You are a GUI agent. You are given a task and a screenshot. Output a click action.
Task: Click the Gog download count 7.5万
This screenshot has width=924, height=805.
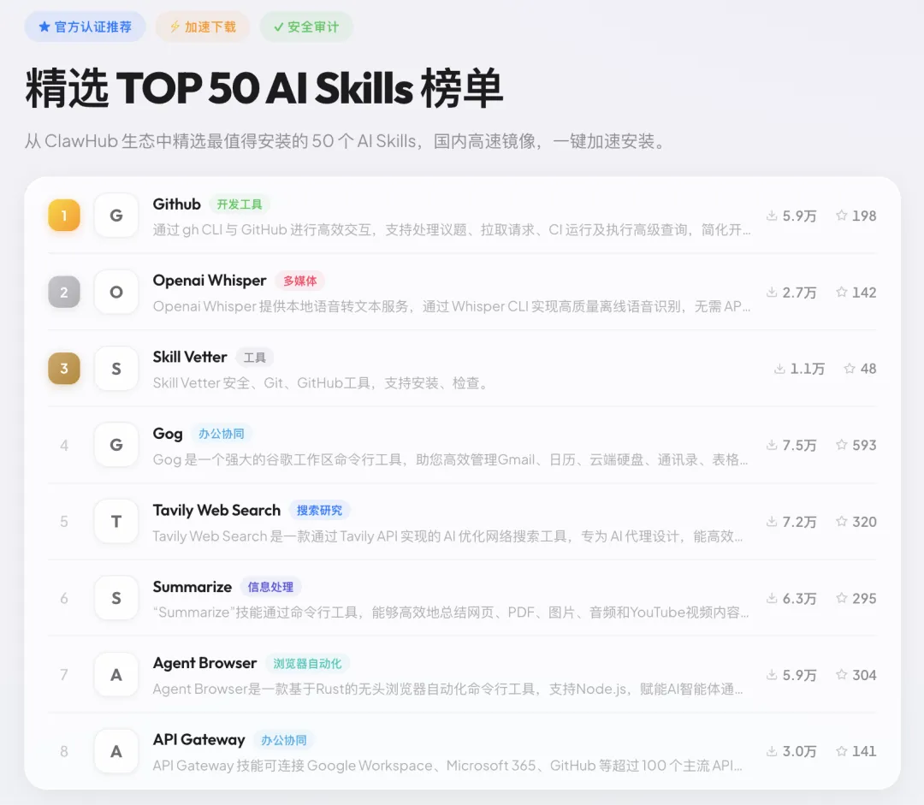pyautogui.click(x=800, y=445)
